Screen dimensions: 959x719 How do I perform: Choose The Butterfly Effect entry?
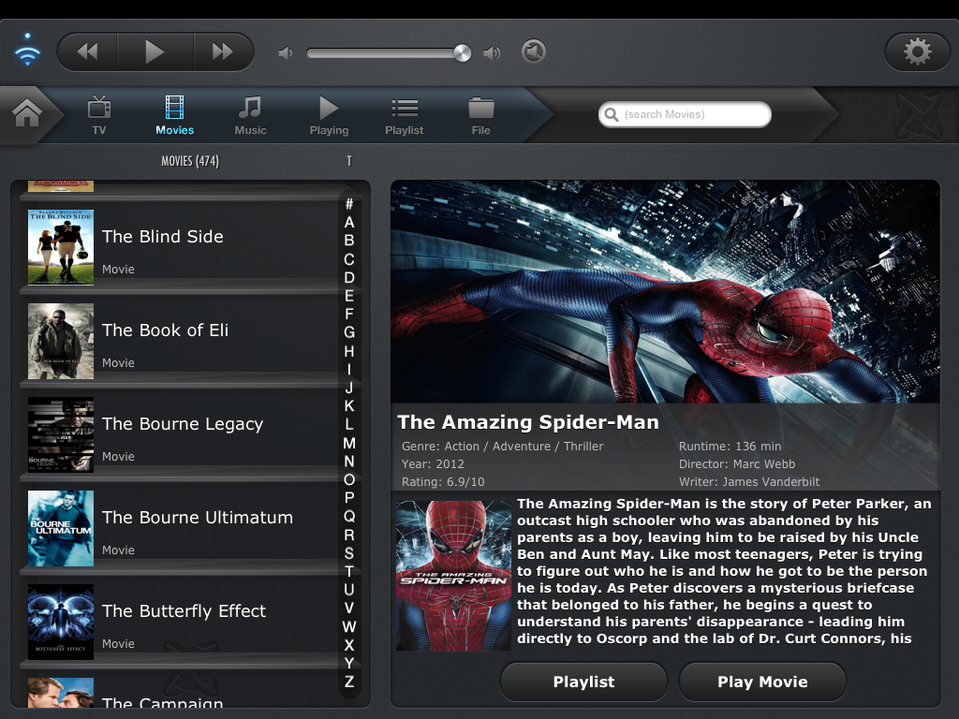[178, 622]
